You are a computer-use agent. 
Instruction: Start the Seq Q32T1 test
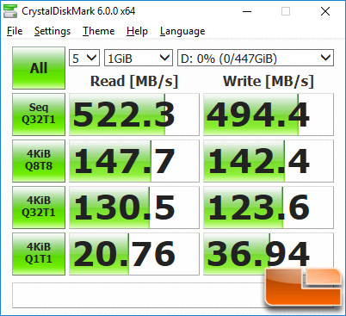[39, 115]
